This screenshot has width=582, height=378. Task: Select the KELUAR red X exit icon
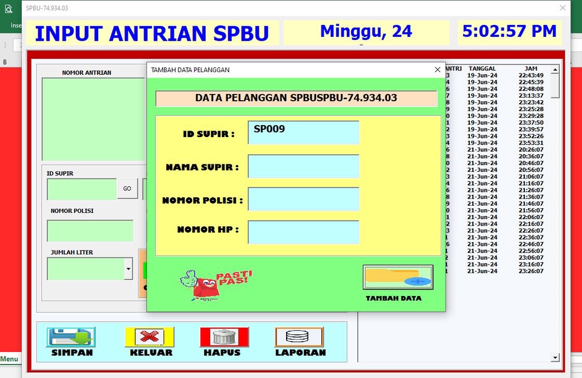(x=150, y=335)
